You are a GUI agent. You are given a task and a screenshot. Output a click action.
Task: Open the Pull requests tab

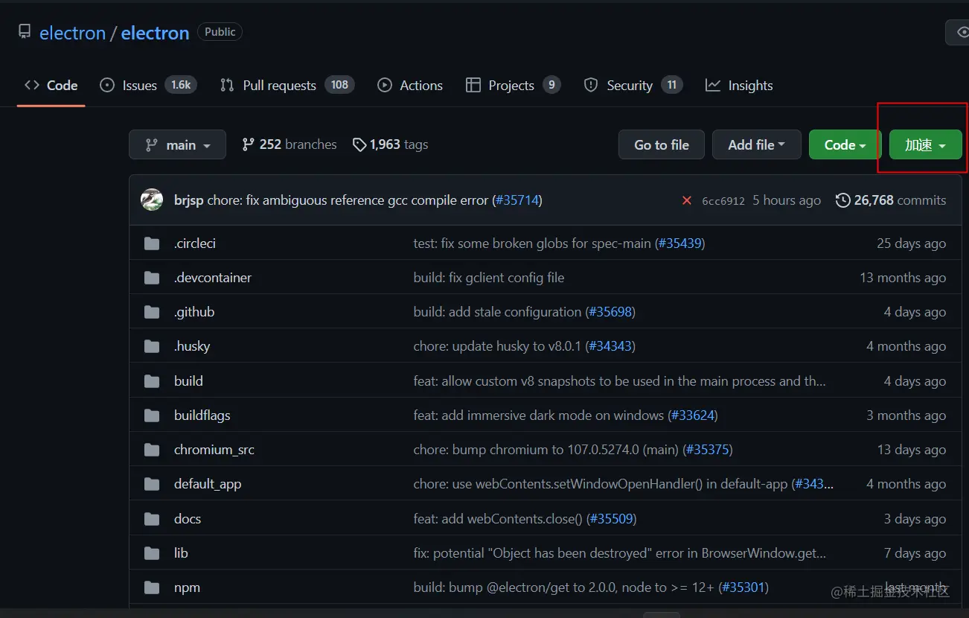pos(287,86)
